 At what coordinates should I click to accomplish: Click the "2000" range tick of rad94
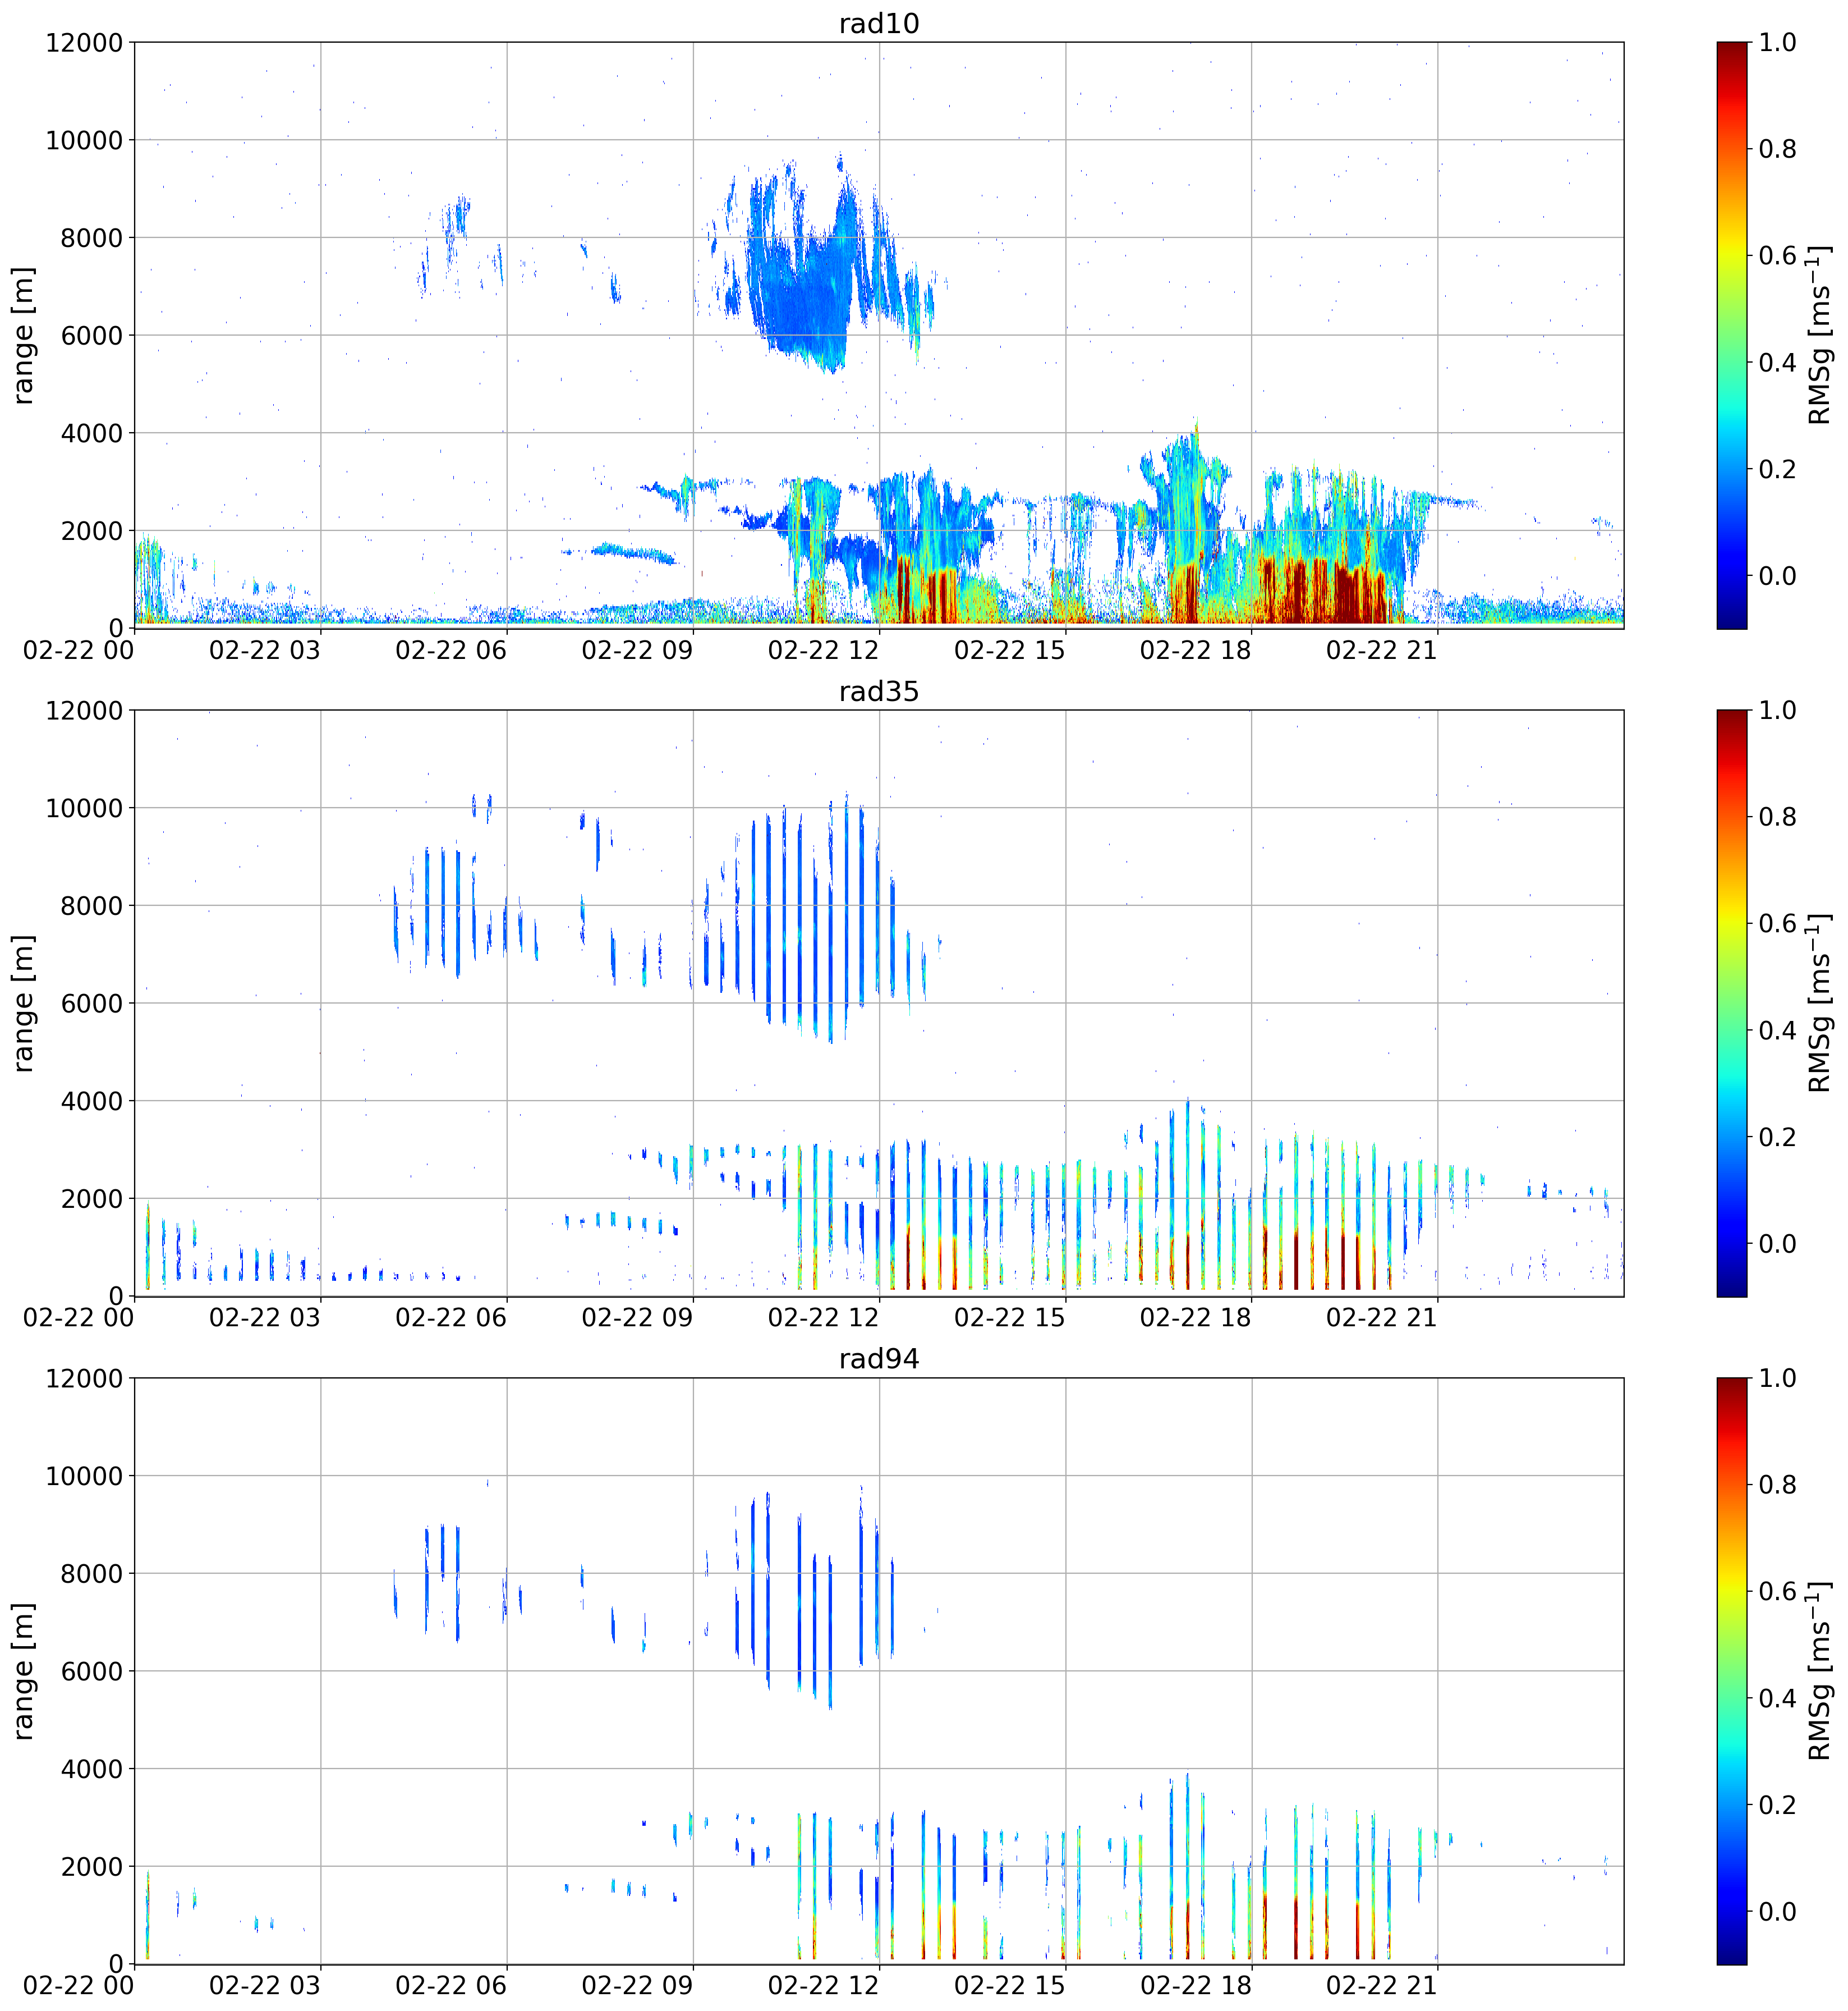(x=92, y=1867)
